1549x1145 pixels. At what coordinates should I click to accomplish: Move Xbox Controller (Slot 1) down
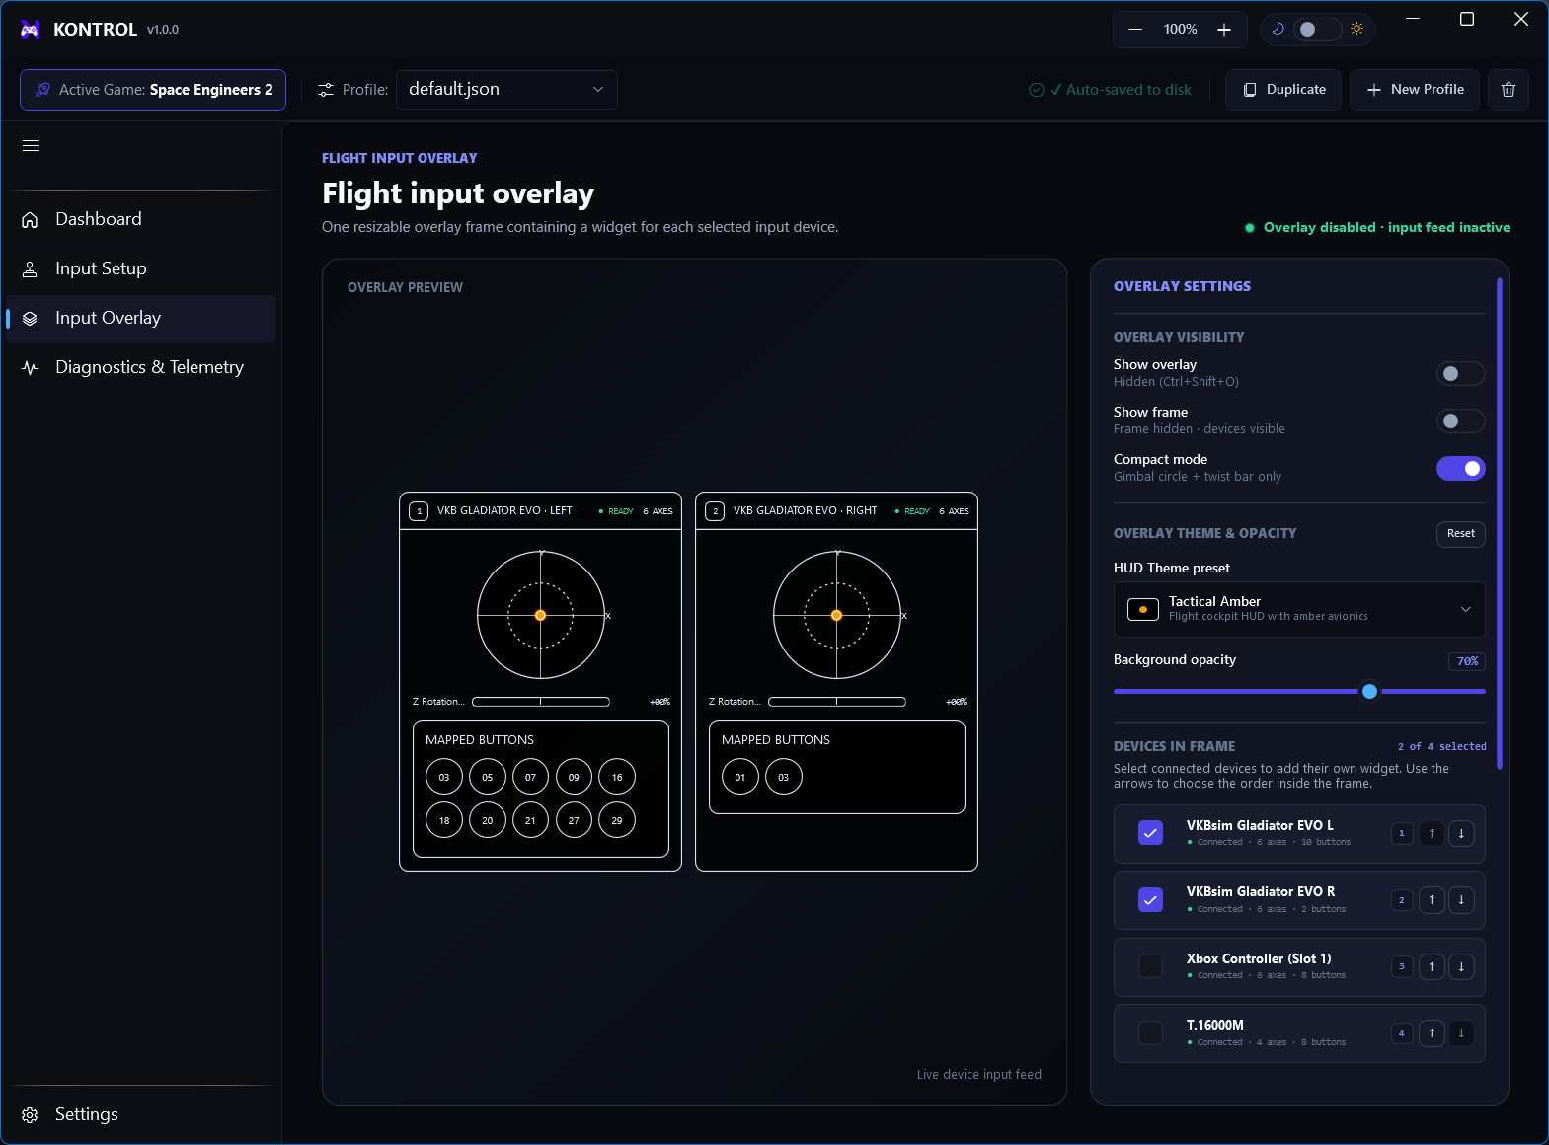pos(1461,967)
